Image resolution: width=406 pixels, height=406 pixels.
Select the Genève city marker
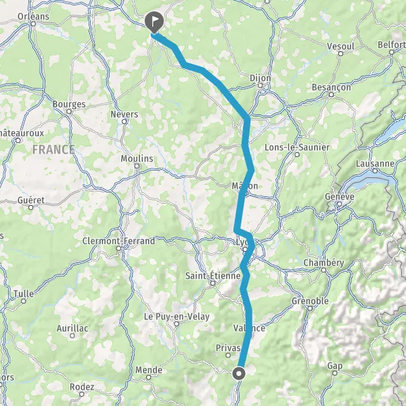[339, 204]
